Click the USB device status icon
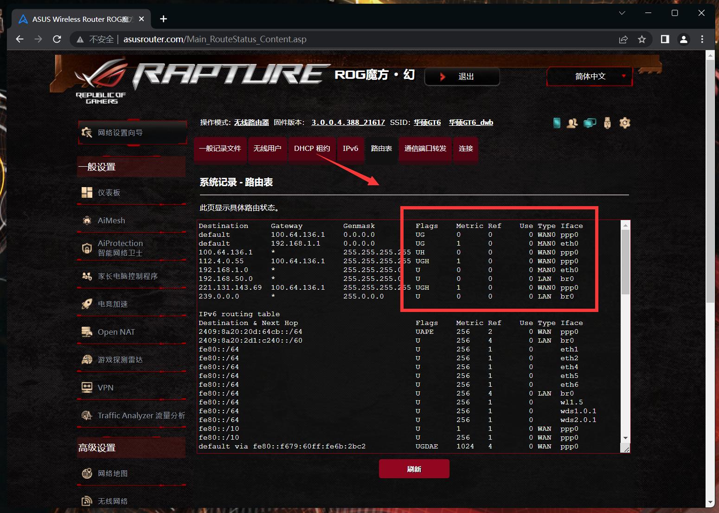This screenshot has width=719, height=513. [x=607, y=123]
